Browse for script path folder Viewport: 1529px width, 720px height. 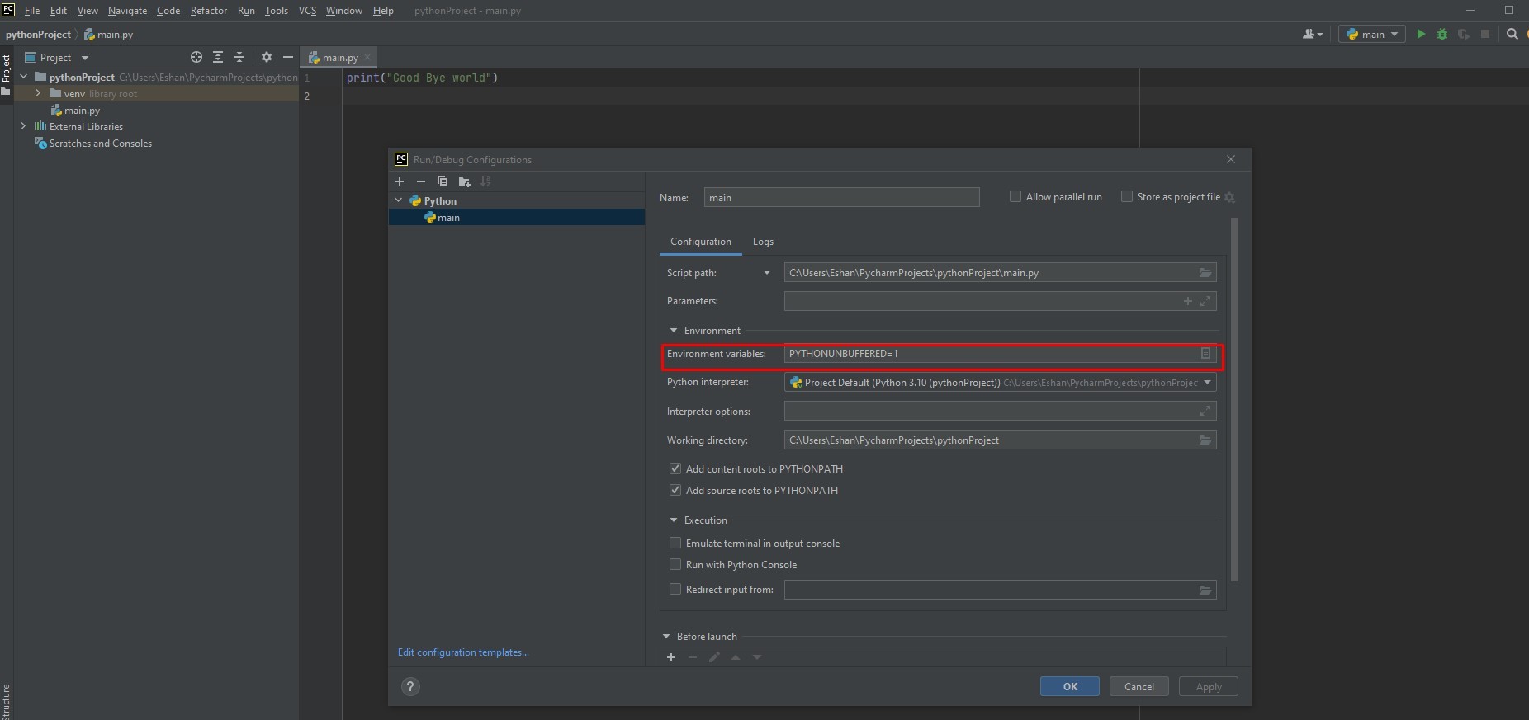click(x=1205, y=273)
